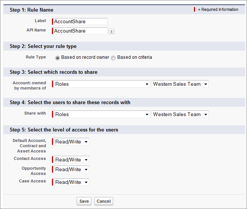Viewport: 247px width, 209px height.
Task: Click the API Name info icon
Action: pyautogui.click(x=111, y=31)
